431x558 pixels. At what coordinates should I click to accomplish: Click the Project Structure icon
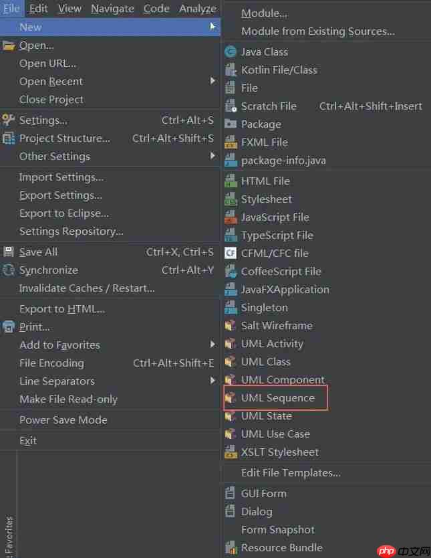tap(9, 138)
